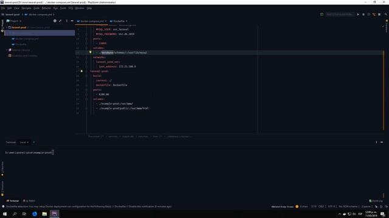The height and width of the screenshot is (218, 389).
Task: Click the fold marker beside the build line
Action: [x=86, y=76]
